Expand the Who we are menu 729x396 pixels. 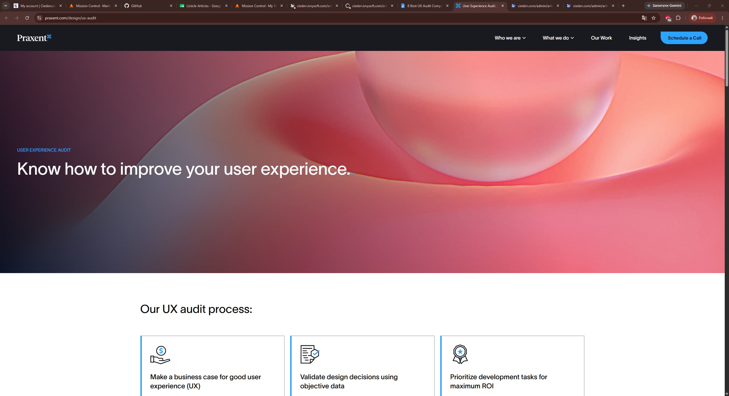tap(510, 38)
